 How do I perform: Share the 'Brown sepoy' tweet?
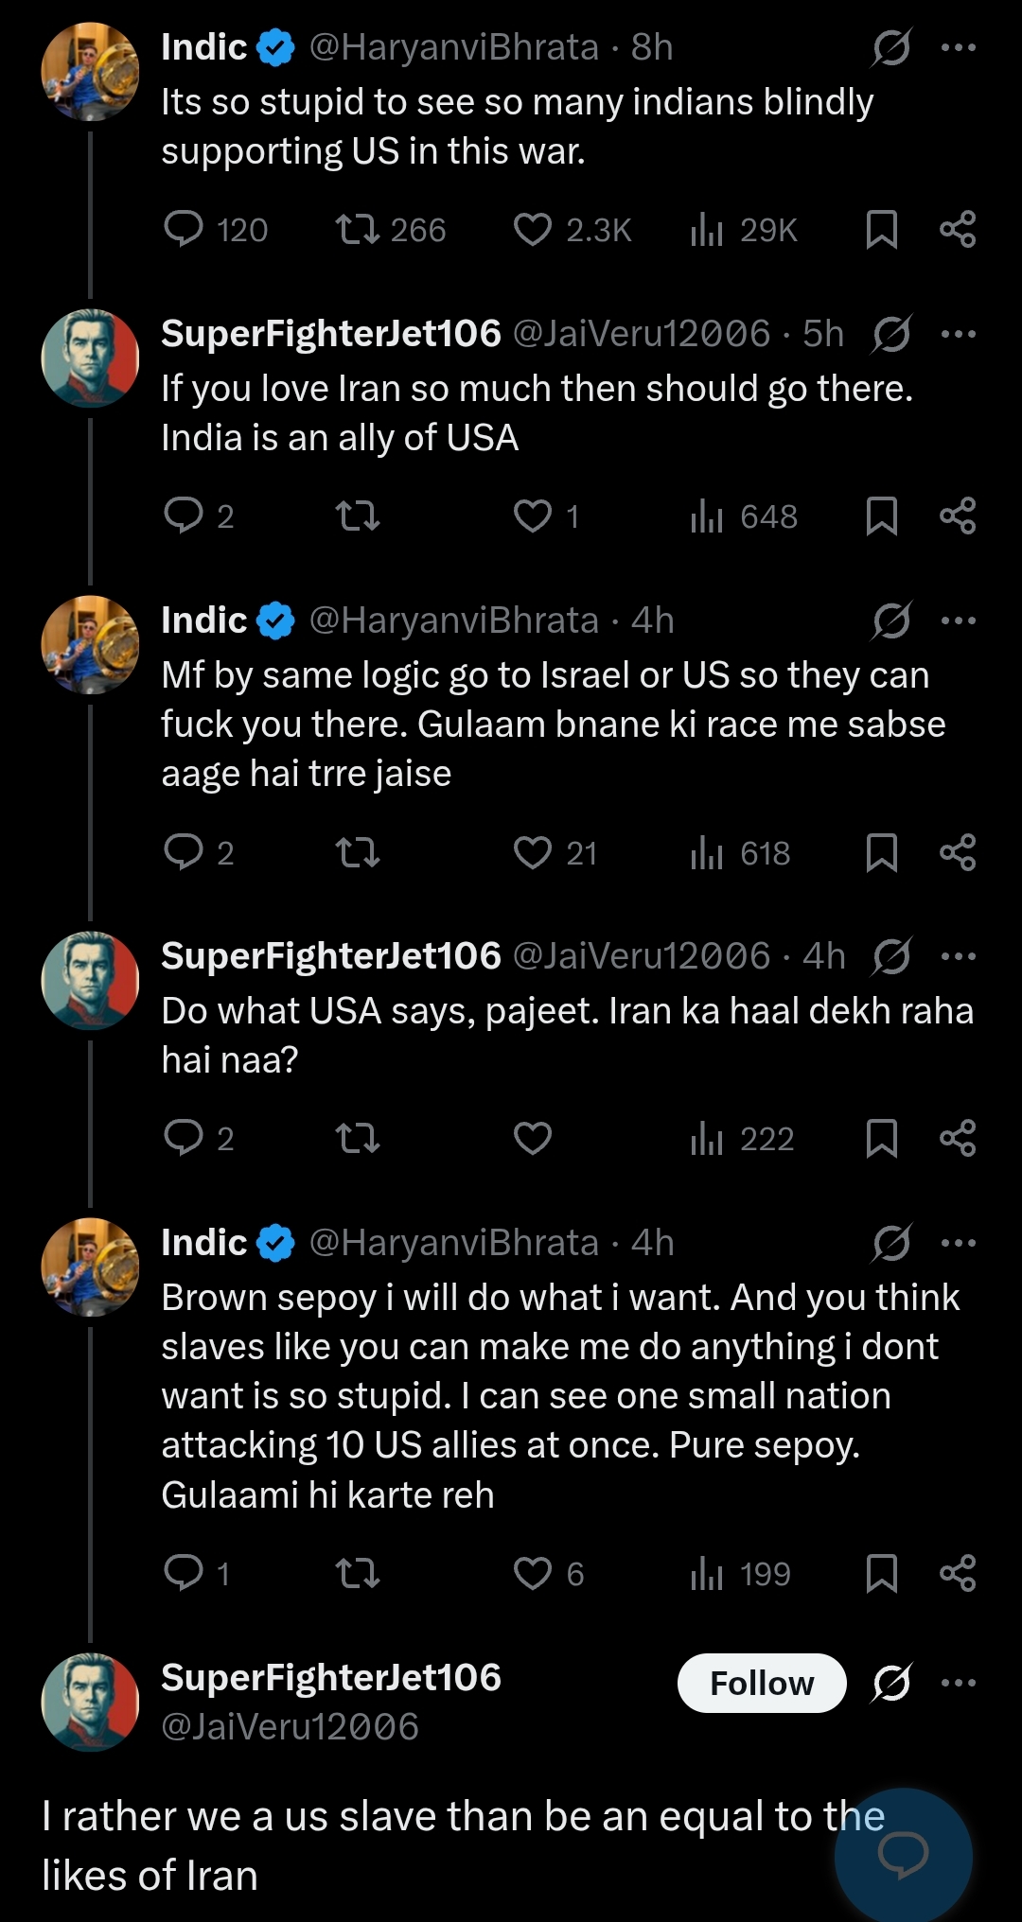pos(958,1573)
